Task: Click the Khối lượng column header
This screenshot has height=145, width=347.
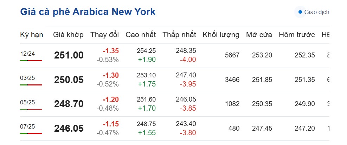Action: pos(221,35)
